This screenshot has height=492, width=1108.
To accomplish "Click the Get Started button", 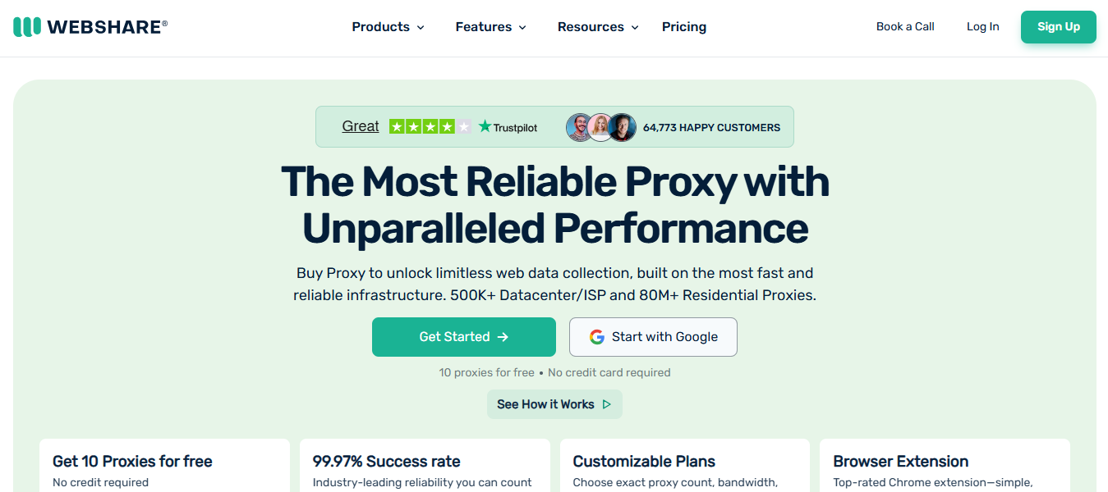I will 463,336.
